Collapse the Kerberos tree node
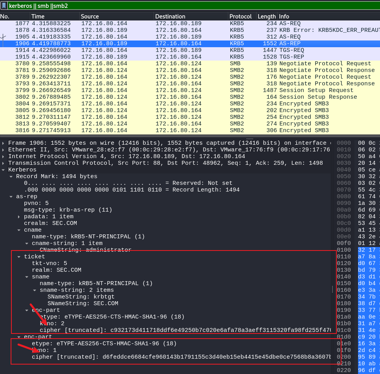 4,170
